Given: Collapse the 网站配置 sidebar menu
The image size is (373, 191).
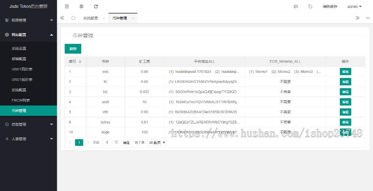Looking at the screenshot, I should (29, 35).
